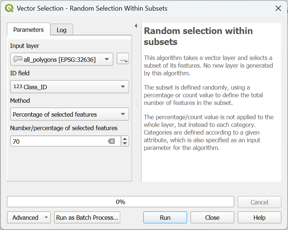Decrease the percentage with the down arrow

point(125,143)
